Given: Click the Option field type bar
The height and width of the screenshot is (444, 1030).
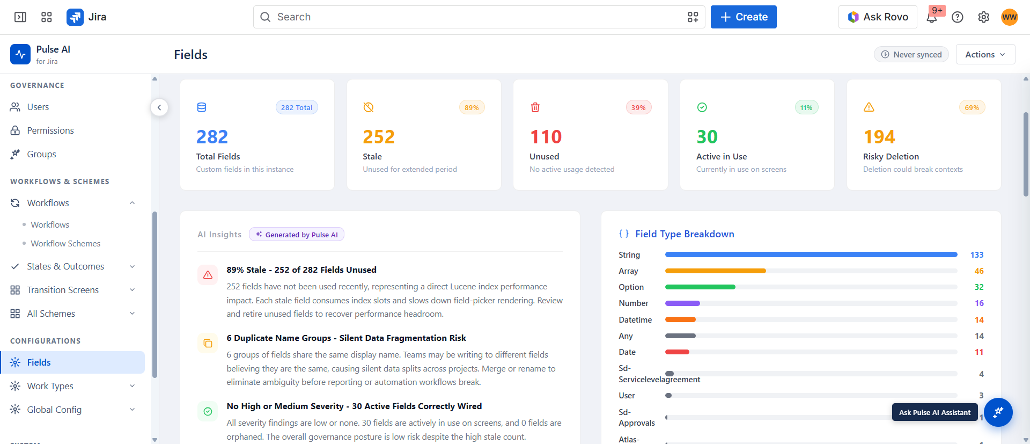Looking at the screenshot, I should (x=811, y=287).
